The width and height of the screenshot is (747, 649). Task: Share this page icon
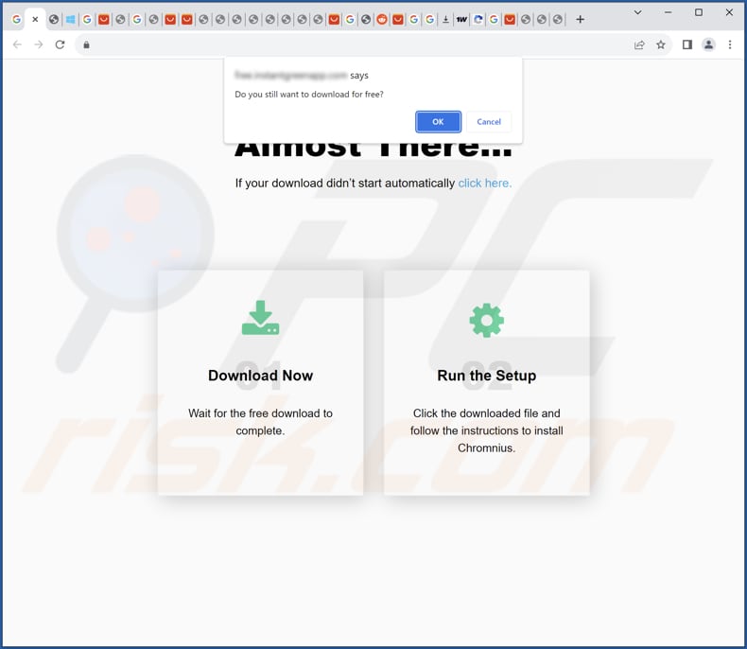(639, 44)
